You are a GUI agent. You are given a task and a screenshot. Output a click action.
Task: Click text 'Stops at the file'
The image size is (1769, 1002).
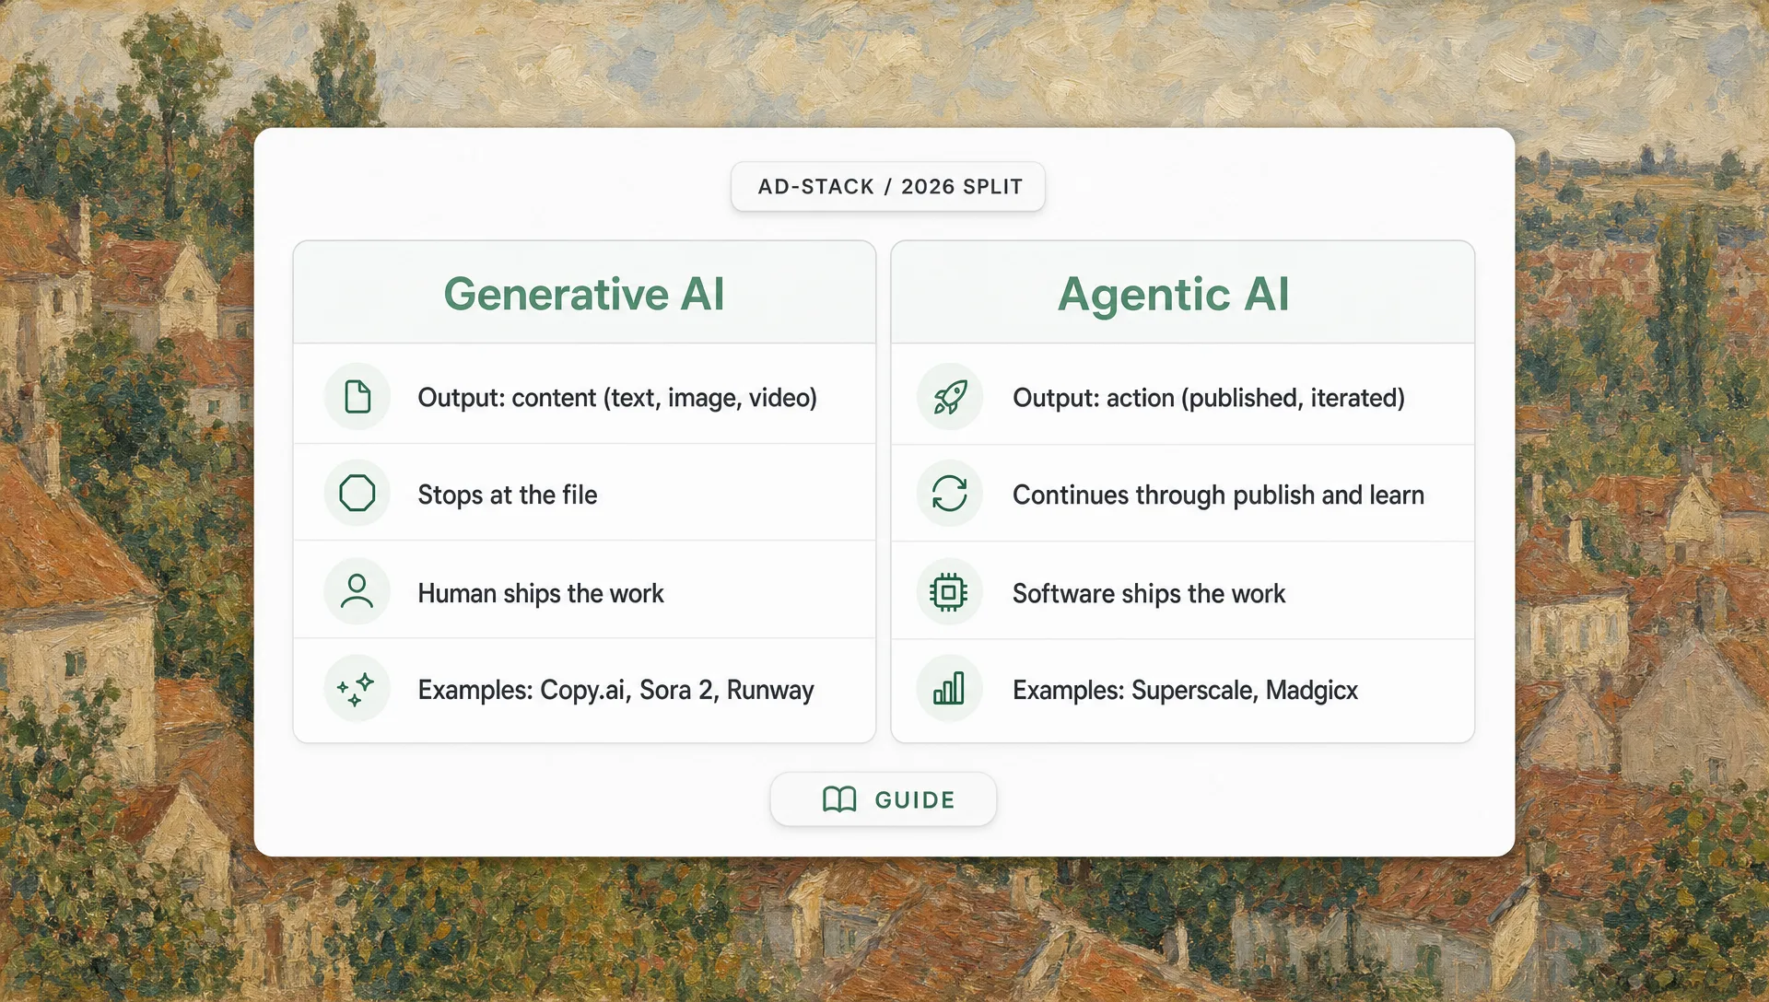tap(508, 495)
